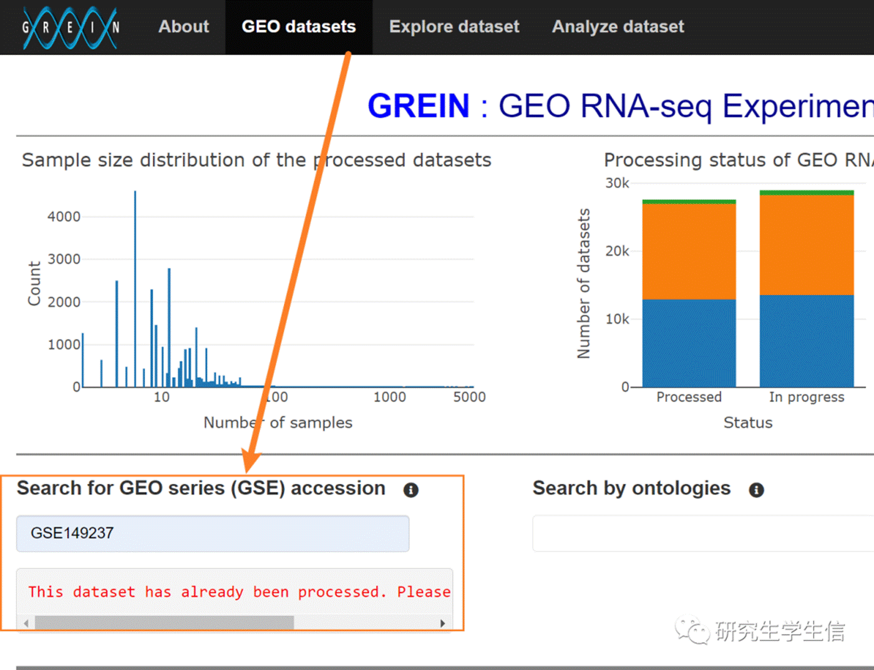Click the left arrow of the message scrollbar

(26, 623)
